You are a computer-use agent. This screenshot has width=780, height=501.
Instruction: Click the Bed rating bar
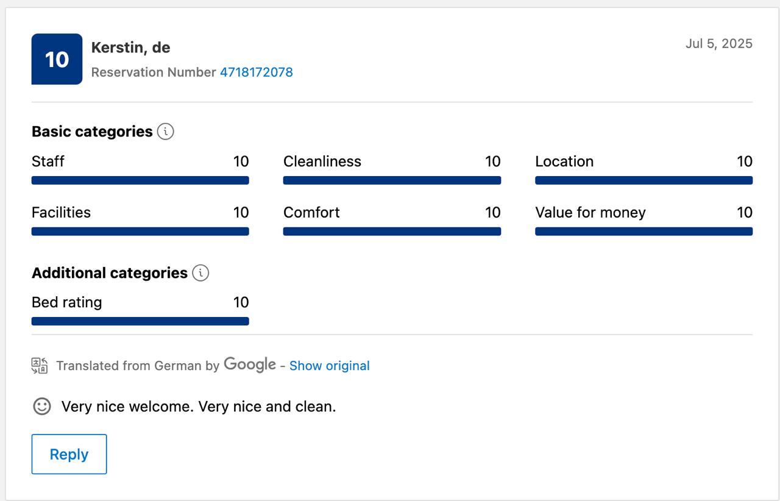coord(140,321)
